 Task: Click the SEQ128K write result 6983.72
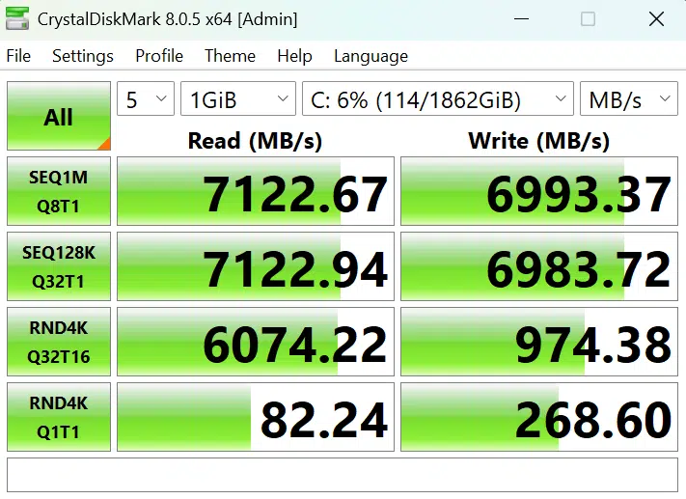539,266
